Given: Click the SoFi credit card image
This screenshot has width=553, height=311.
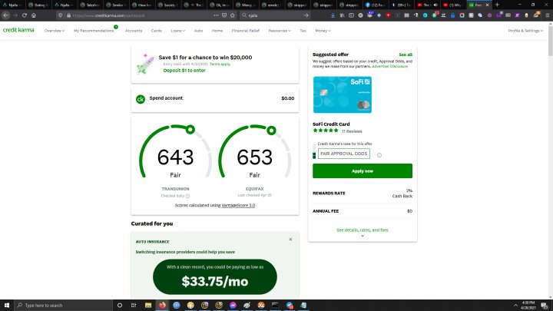Looking at the screenshot, I should pos(342,94).
